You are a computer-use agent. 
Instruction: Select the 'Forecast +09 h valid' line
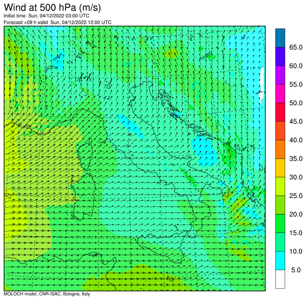click(x=58, y=22)
